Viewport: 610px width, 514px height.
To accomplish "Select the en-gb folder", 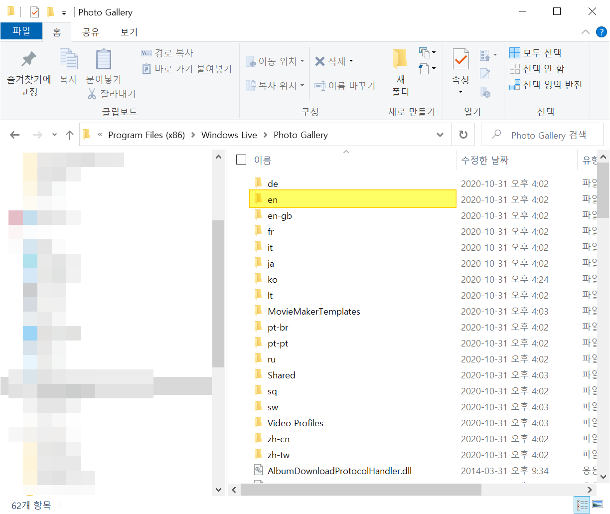I will (352, 215).
